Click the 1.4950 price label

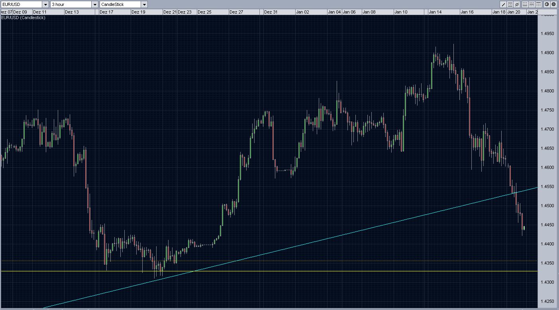548,33
